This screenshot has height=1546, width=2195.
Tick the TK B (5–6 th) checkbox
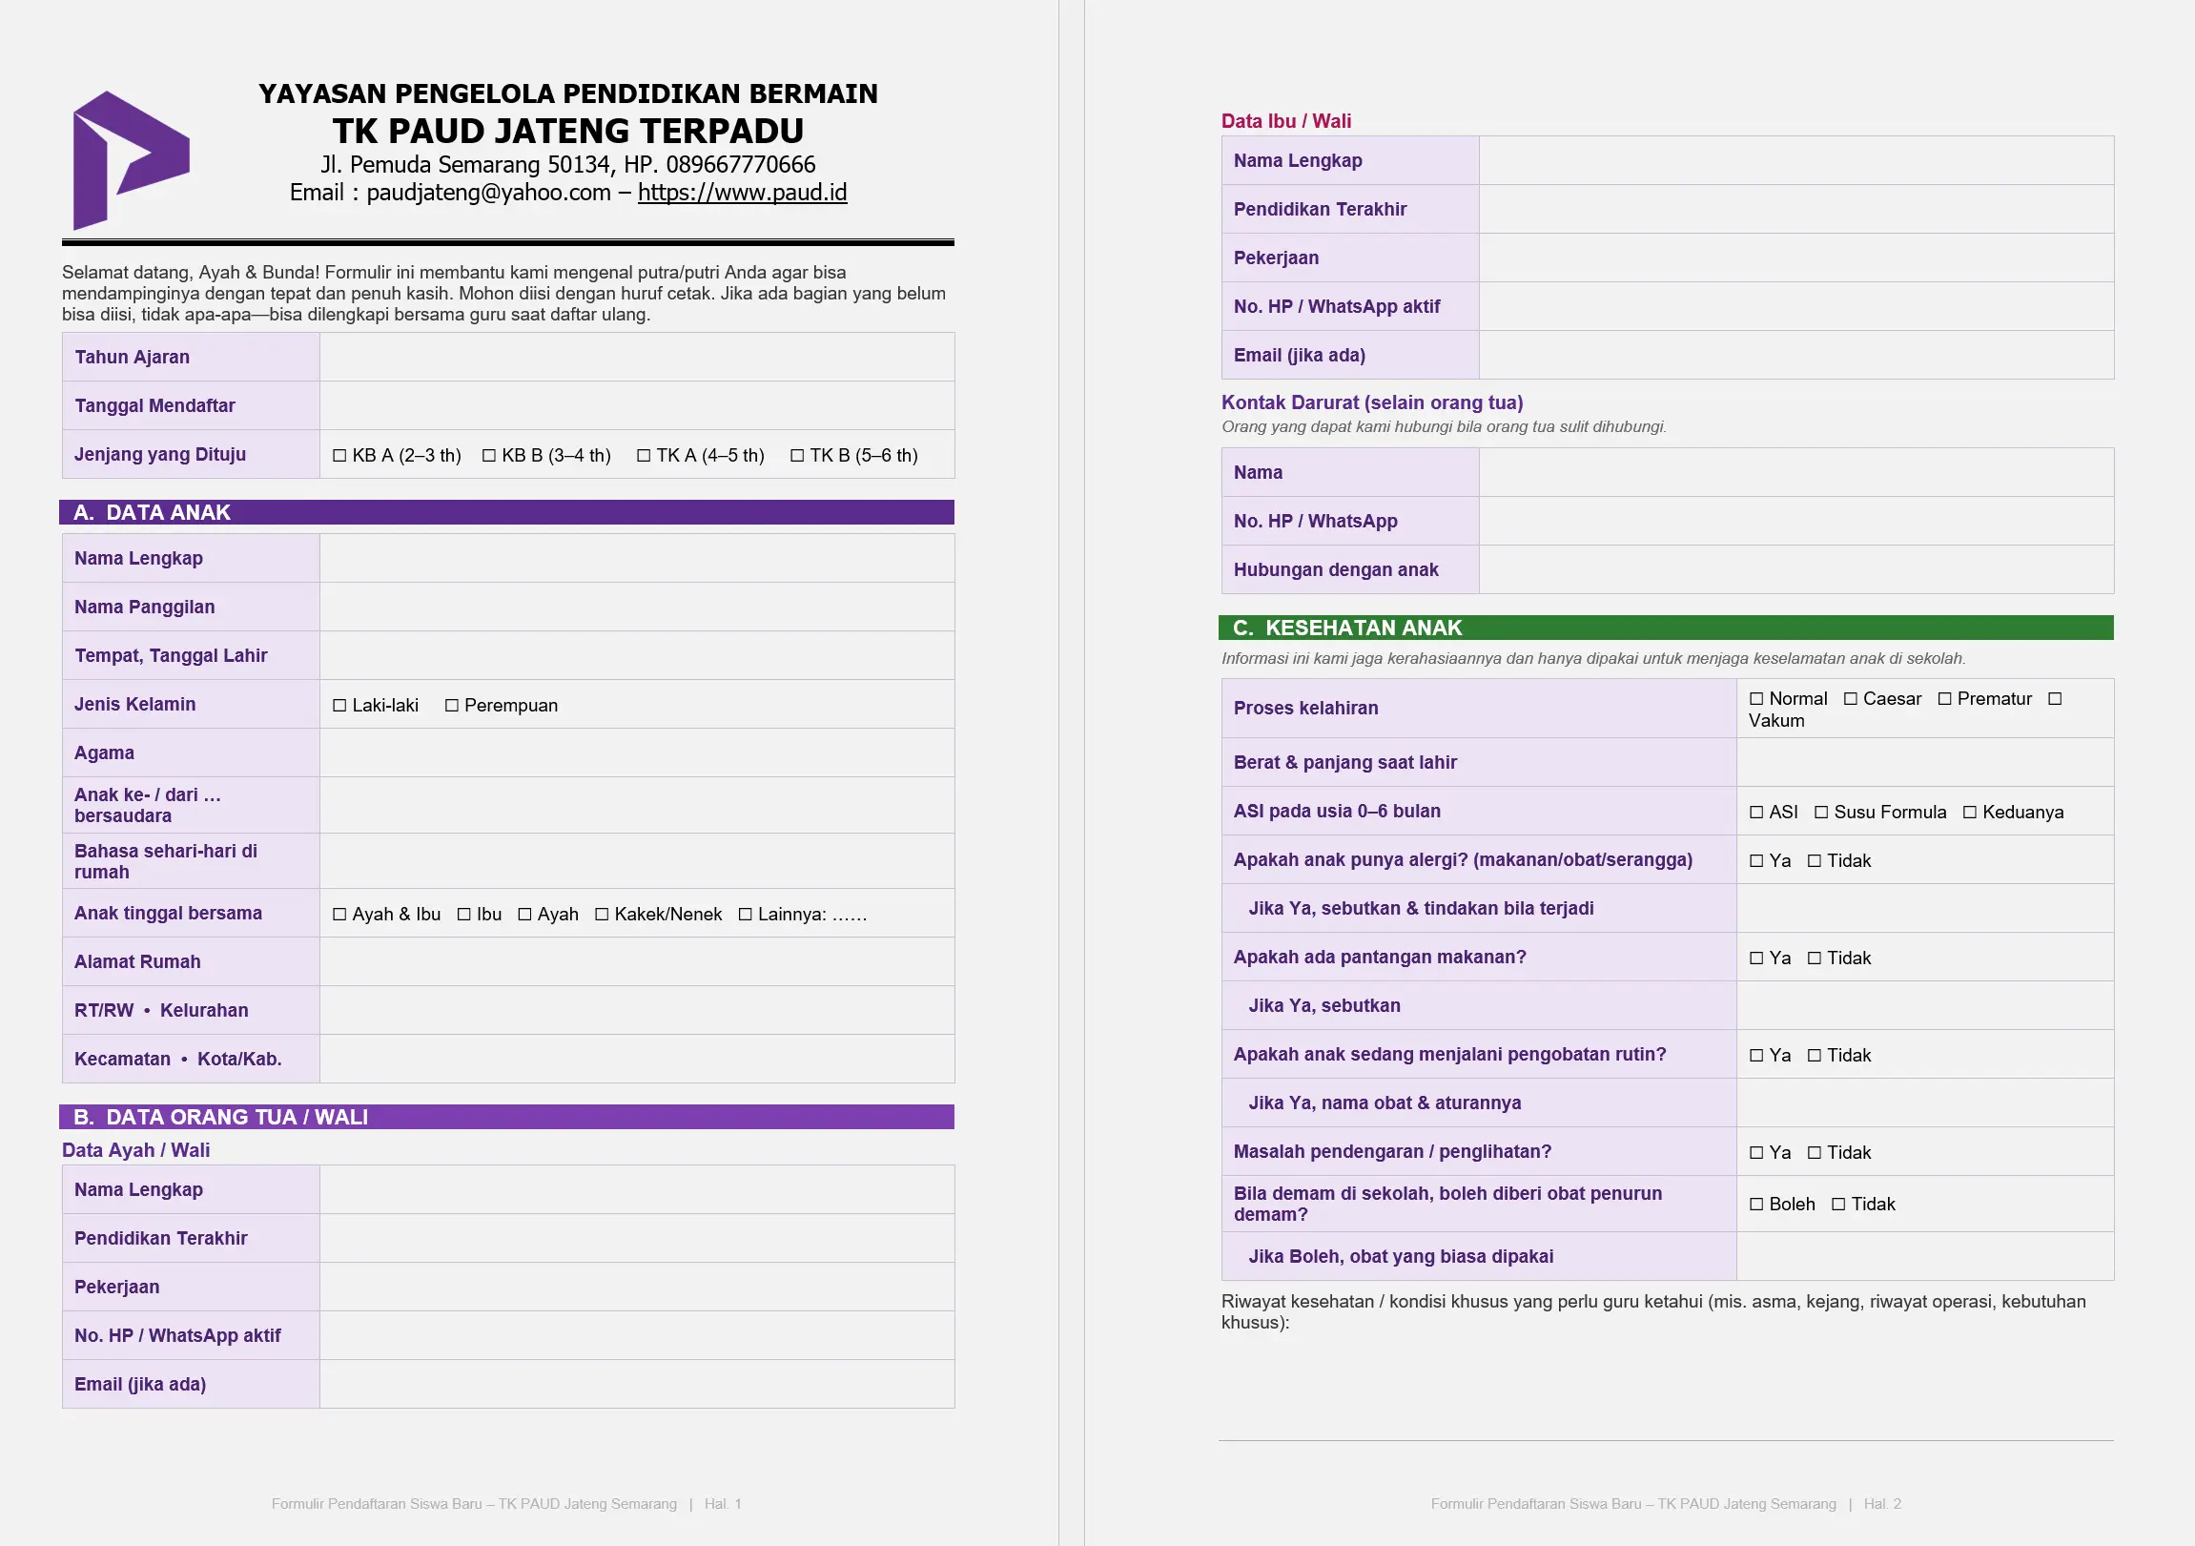pos(797,455)
